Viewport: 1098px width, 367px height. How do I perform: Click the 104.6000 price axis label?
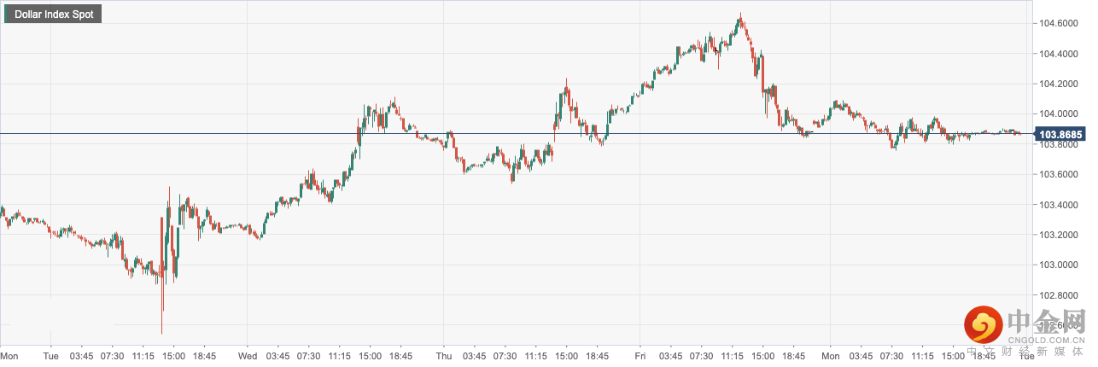tap(1059, 24)
